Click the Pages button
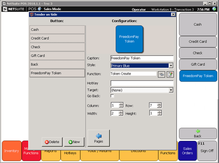 99,138
